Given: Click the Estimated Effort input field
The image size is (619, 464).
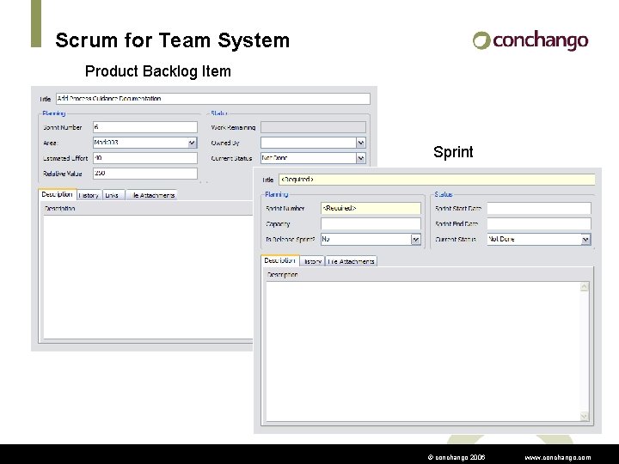Looking at the screenshot, I should coord(145,158).
